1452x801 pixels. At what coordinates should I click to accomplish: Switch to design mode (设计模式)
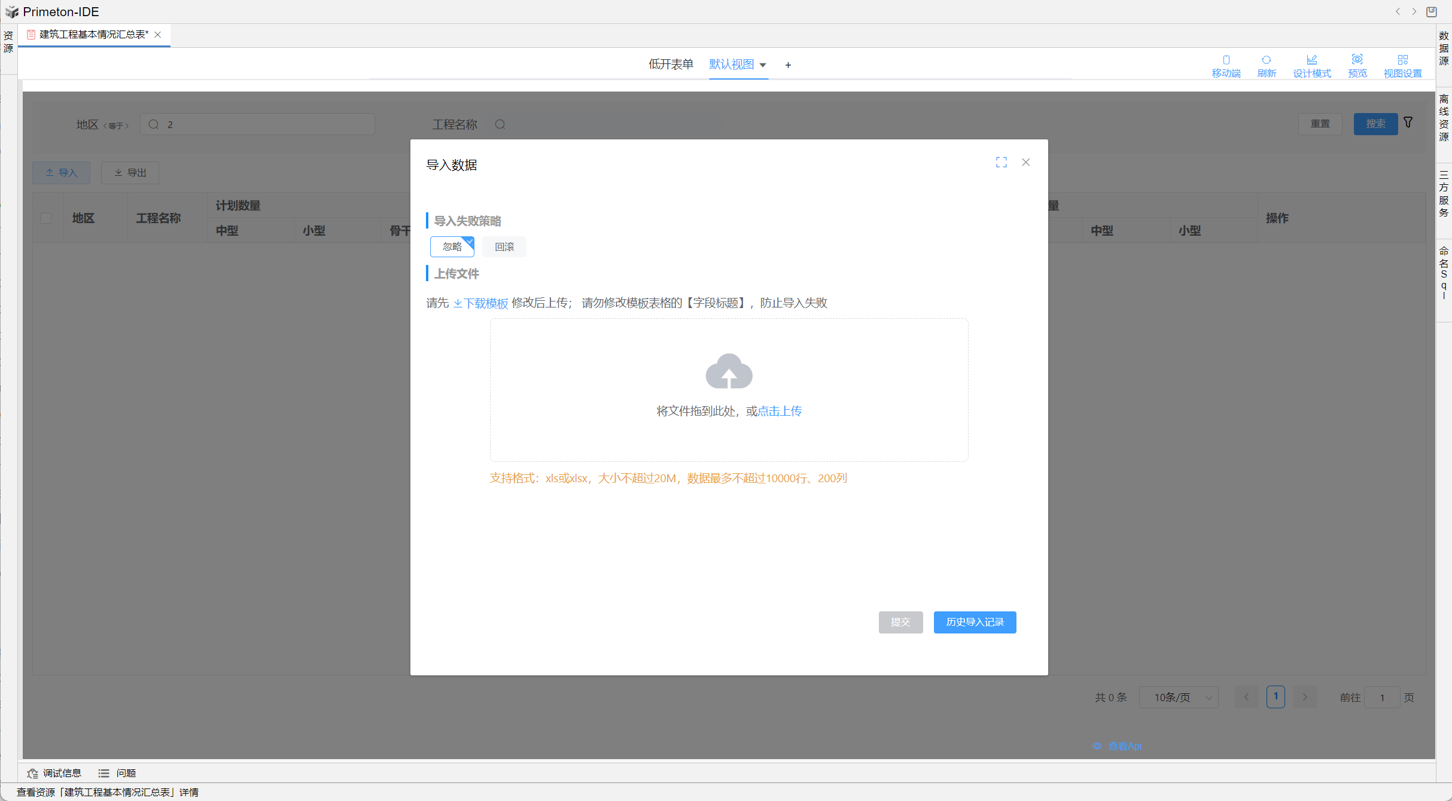click(1311, 65)
